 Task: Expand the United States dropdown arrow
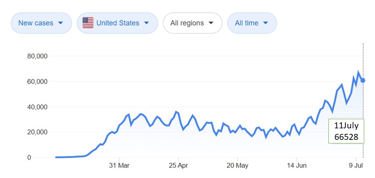146,23
